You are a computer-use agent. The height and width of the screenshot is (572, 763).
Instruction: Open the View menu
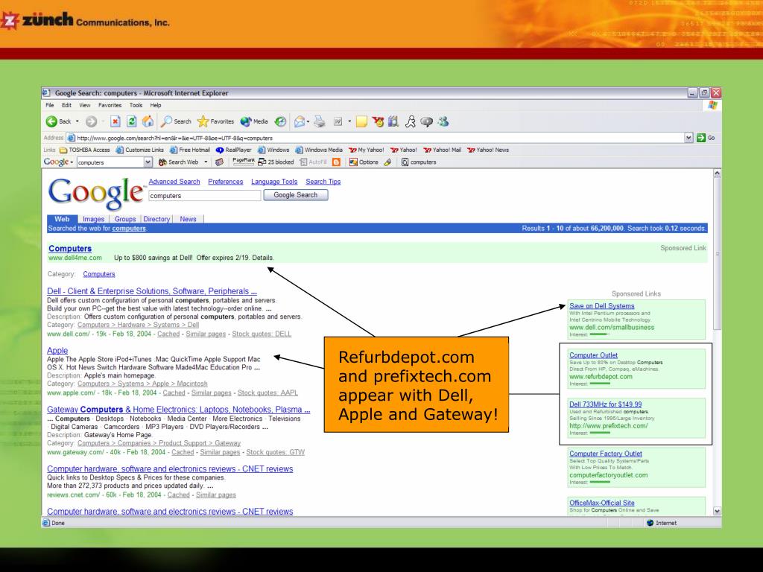point(85,105)
